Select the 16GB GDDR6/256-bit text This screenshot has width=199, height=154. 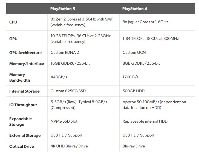point(71,63)
